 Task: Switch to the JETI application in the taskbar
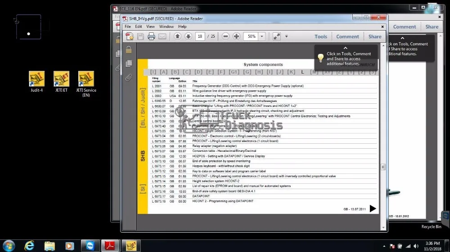coord(131,246)
